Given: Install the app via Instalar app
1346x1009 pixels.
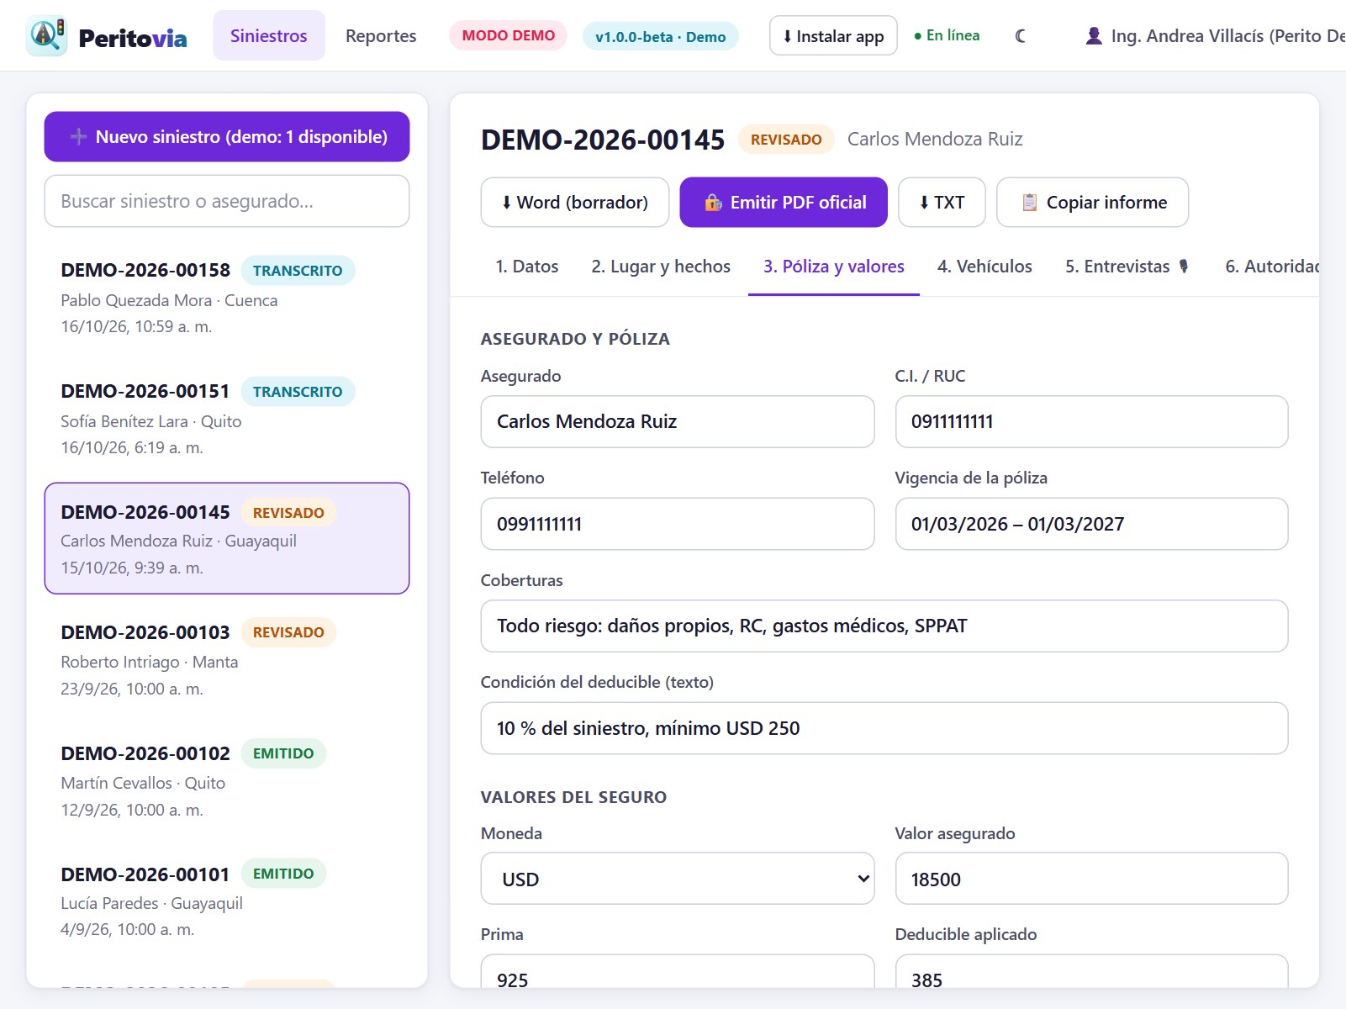Looking at the screenshot, I should pyautogui.click(x=833, y=36).
